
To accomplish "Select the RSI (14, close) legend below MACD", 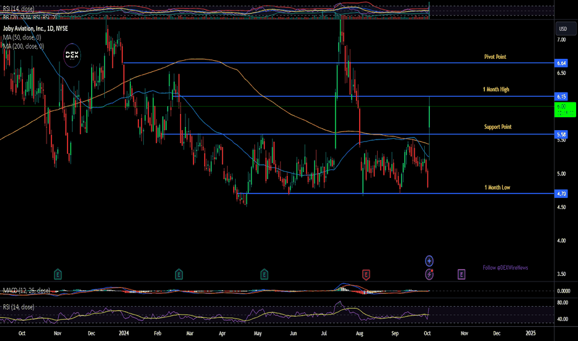I will pyautogui.click(x=19, y=307).
